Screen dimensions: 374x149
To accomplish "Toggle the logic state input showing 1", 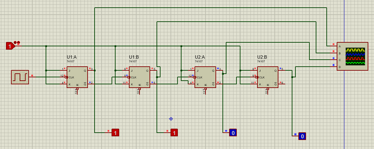I will [x=10, y=46].
